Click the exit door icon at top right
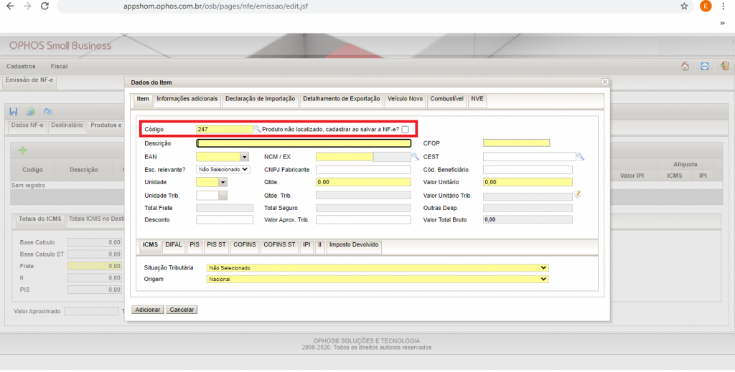 (x=724, y=66)
